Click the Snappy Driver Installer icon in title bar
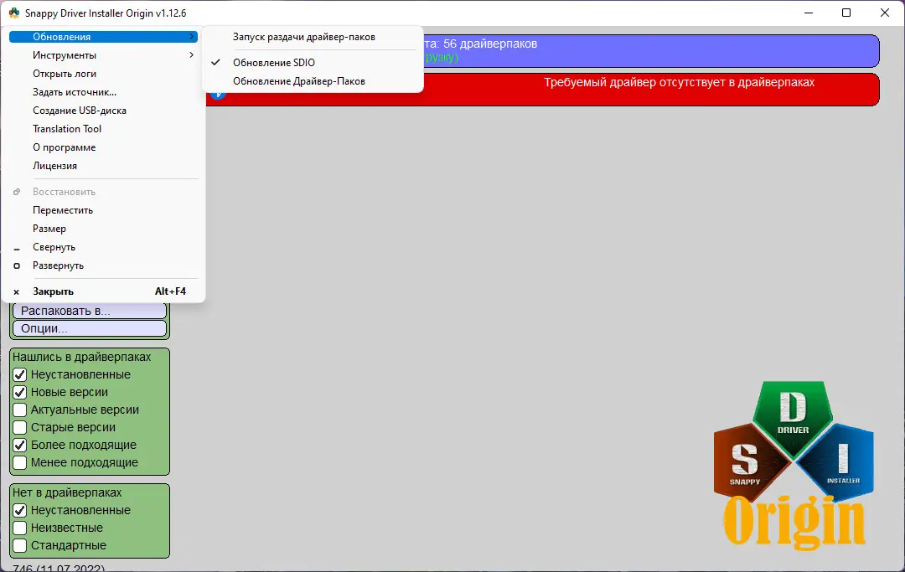 pos(14,13)
